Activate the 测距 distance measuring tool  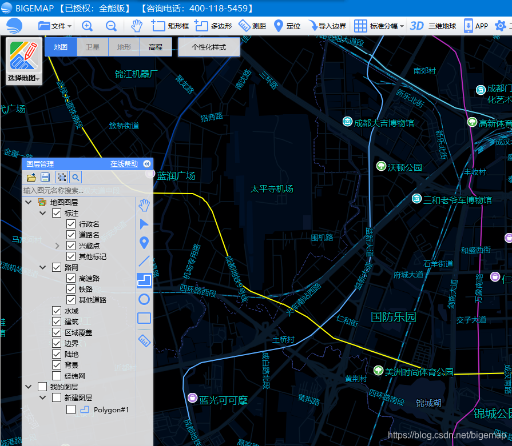(x=252, y=26)
